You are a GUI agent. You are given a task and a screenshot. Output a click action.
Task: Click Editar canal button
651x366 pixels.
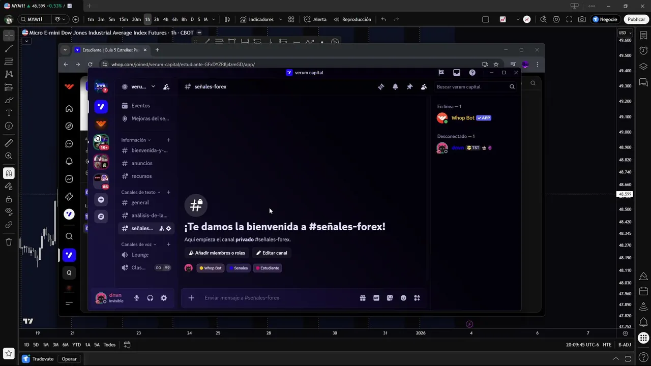tap(272, 253)
